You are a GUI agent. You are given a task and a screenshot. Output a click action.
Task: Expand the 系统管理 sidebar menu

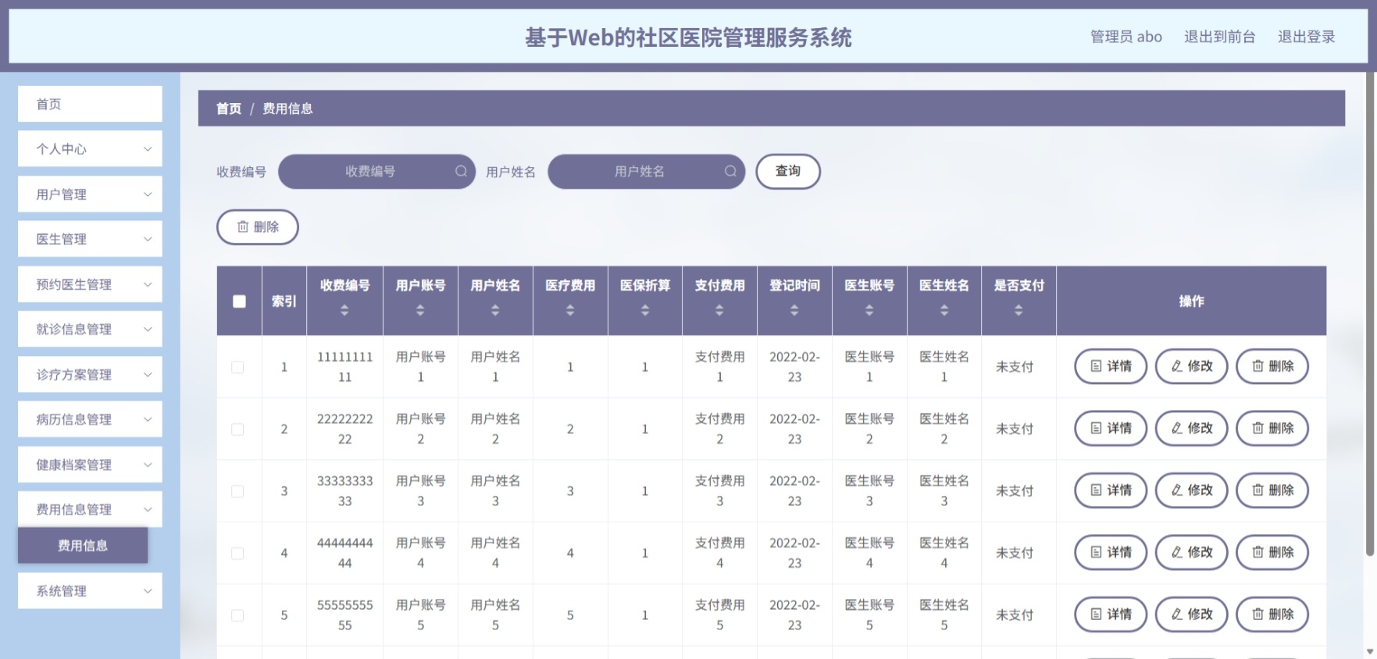coord(90,591)
